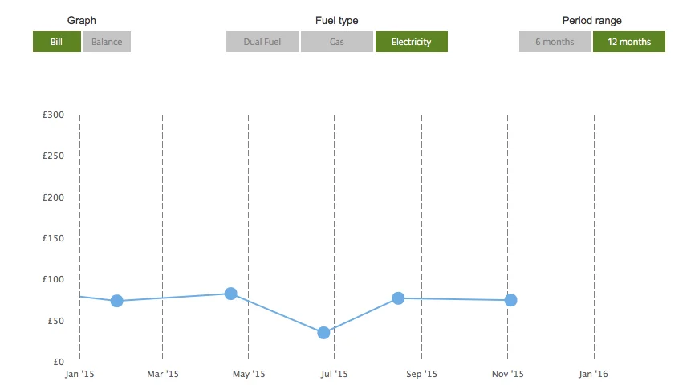Choose Dual Fuel fuel type
The height and width of the screenshot is (389, 695).
pyautogui.click(x=262, y=42)
